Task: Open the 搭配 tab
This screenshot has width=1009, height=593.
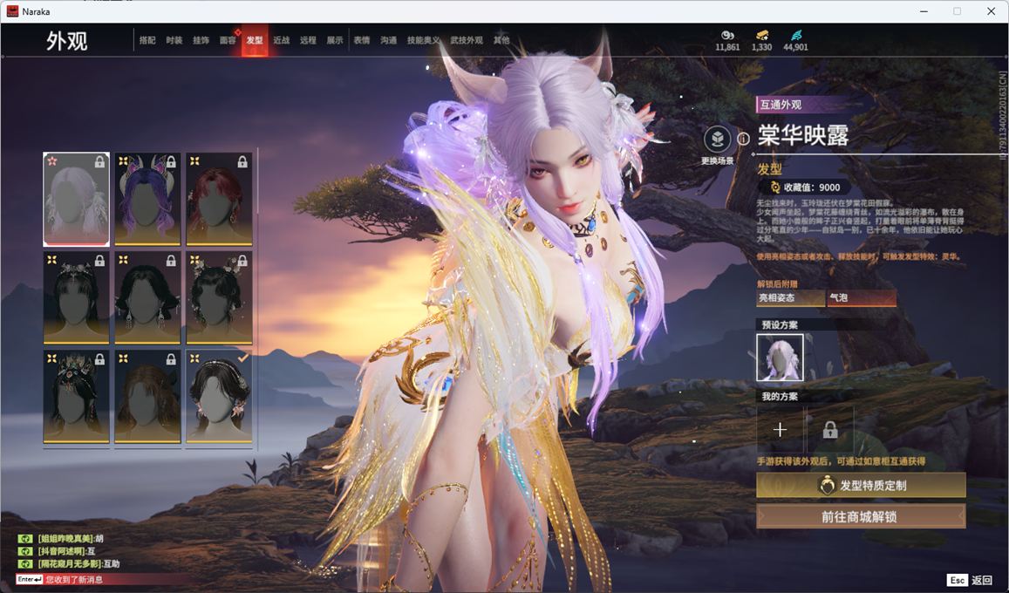Action: tap(147, 40)
